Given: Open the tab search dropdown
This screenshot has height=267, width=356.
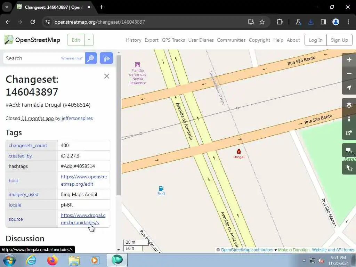Looking at the screenshot, I should click(7, 7).
